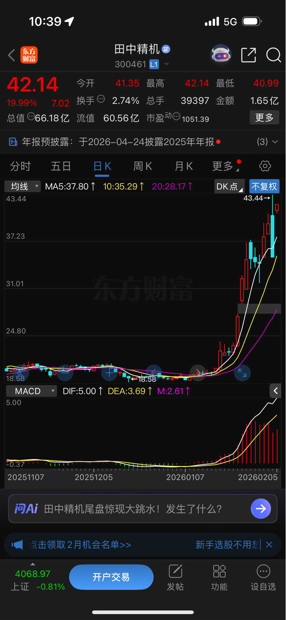286x620 pixels.
Task: Switch to the 月K tab
Action: [184, 166]
